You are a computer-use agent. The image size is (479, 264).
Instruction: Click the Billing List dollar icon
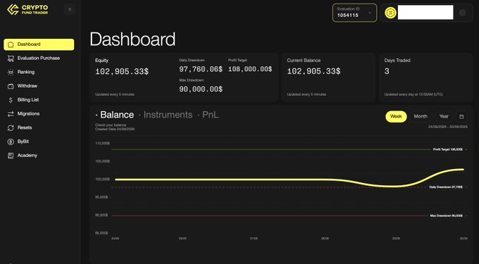[x=11, y=100]
